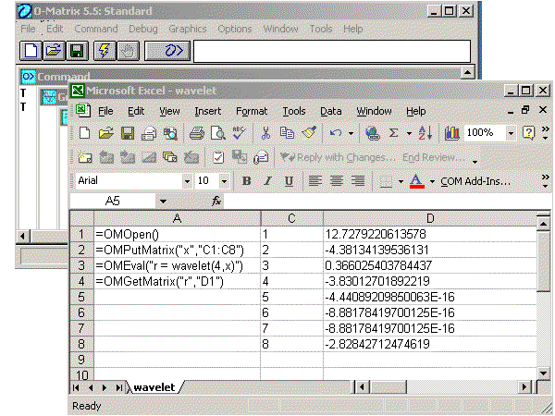Screen dimensions: 555x416
Task: Click the O> command button in O-Matrix
Action: coord(167,51)
